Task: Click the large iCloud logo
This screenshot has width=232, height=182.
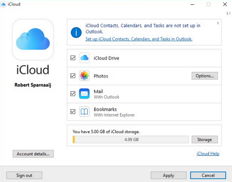Action: (x=33, y=40)
